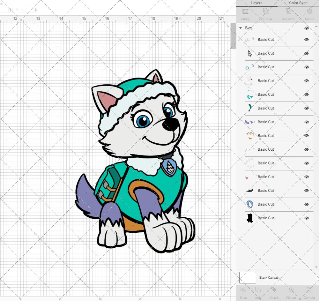Click the Weld tool icon
Image resolution: width=319 pixels, height=301 pixels.
258,290
